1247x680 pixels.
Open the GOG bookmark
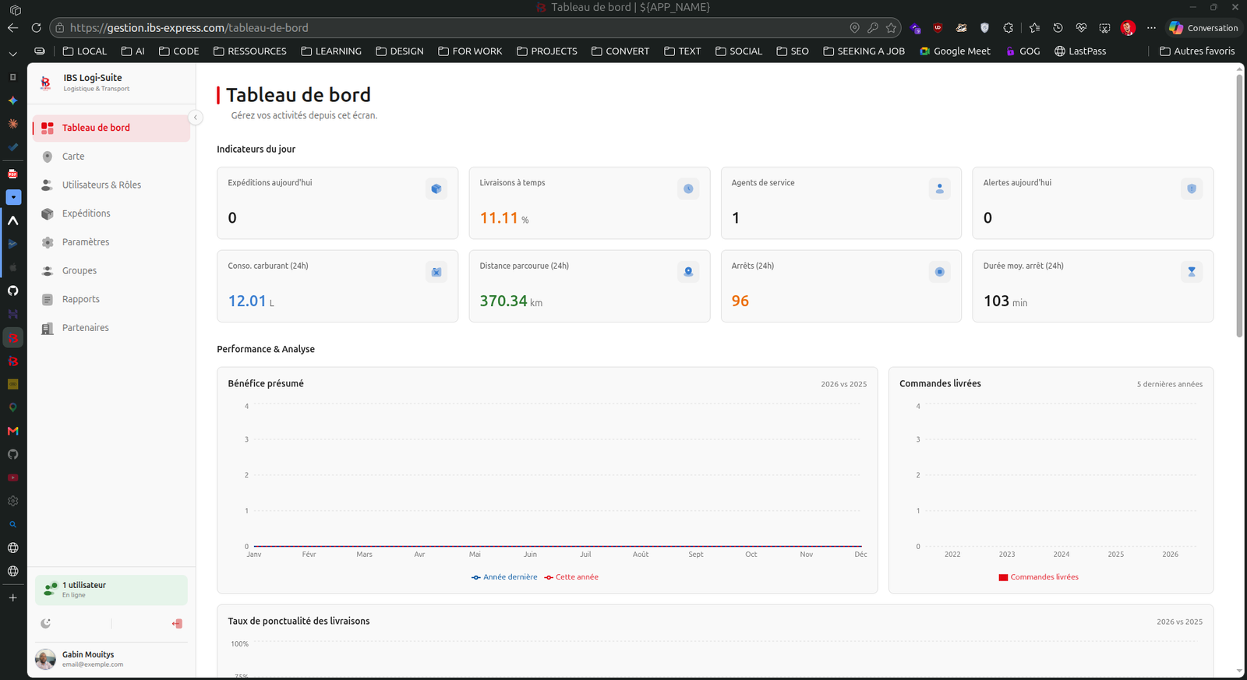[x=1023, y=51]
